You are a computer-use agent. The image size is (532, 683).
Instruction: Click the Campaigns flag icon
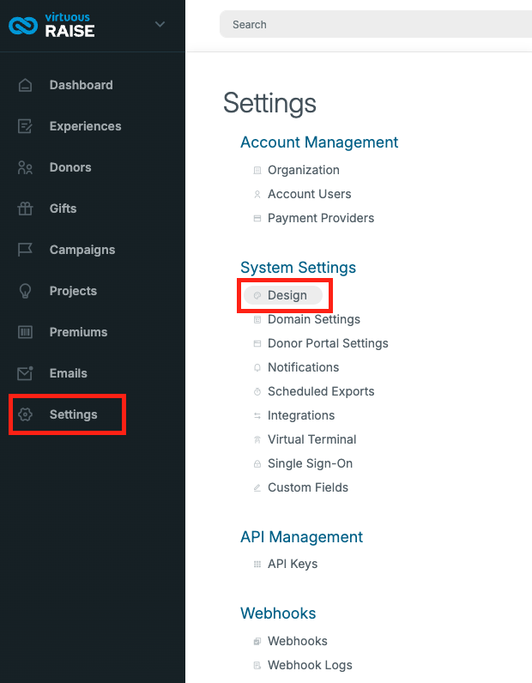coord(25,250)
